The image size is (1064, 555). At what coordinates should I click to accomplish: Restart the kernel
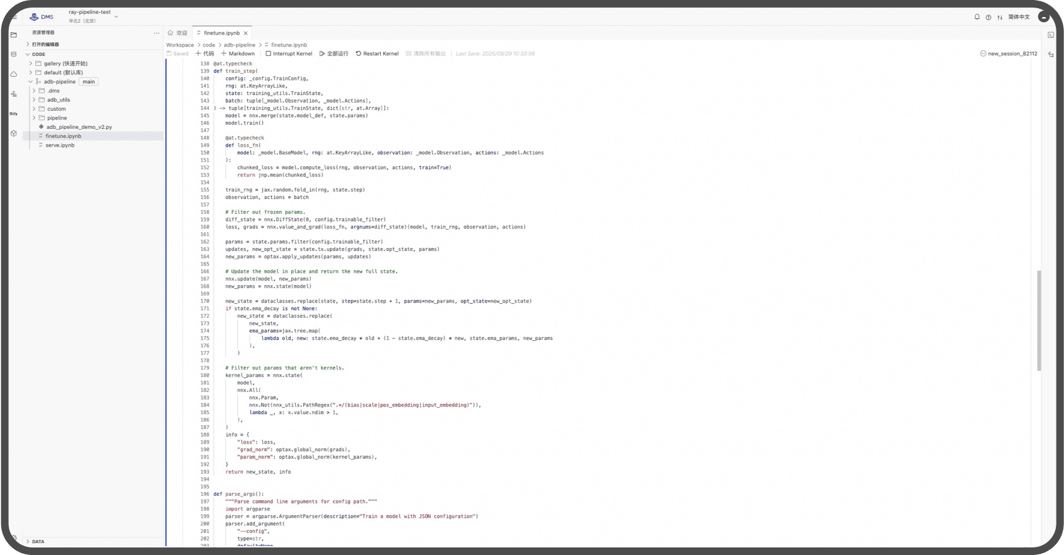377,53
